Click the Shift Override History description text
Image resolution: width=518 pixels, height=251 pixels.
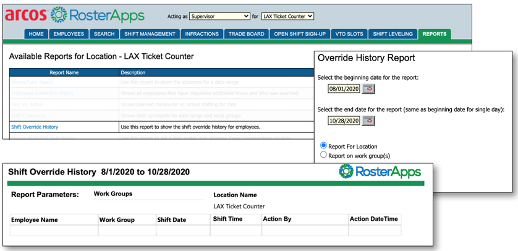point(190,127)
